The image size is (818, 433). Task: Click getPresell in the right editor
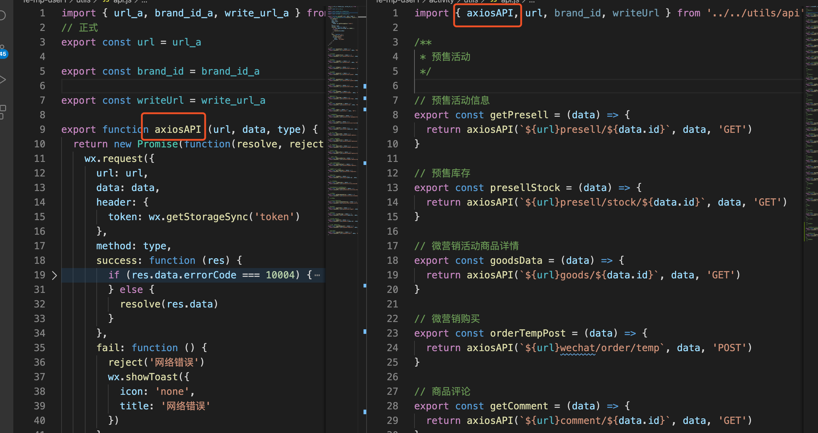click(519, 115)
